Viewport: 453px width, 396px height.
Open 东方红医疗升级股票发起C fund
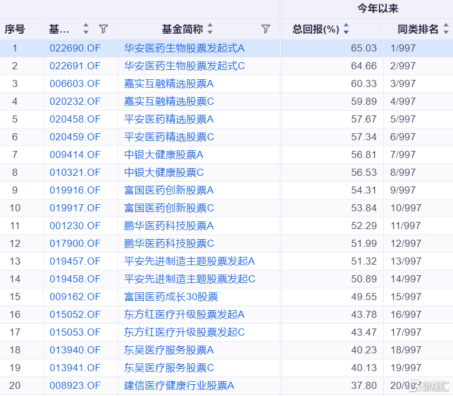[x=185, y=332]
